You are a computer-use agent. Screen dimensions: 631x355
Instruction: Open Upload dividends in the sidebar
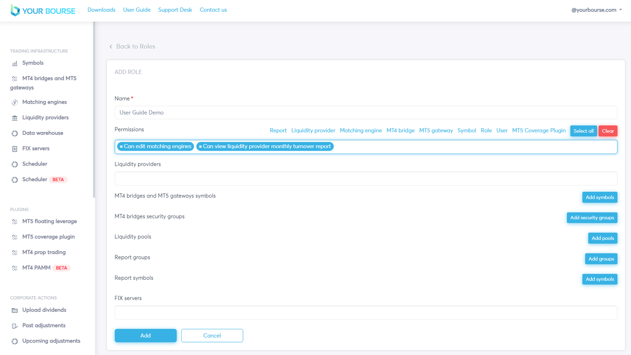pos(44,310)
